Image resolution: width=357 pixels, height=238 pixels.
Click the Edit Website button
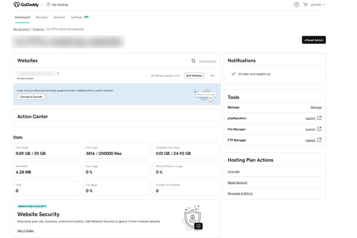pyautogui.click(x=194, y=76)
